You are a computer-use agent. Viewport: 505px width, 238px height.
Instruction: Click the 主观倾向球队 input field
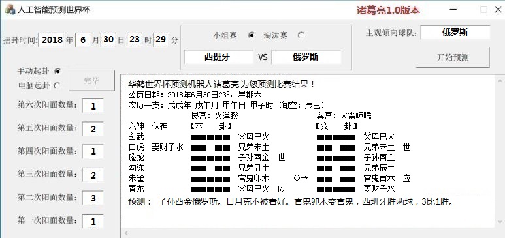tap(455, 33)
